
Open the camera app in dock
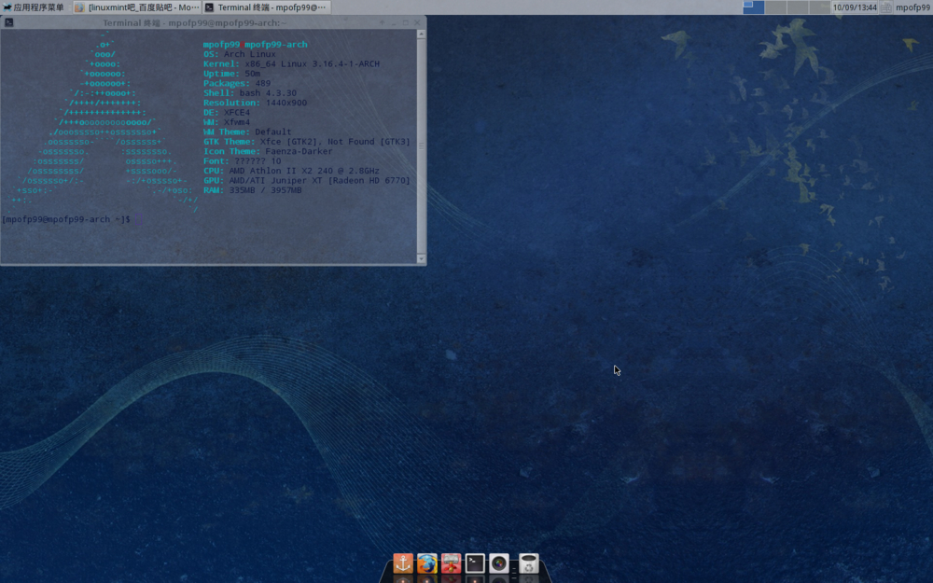click(499, 563)
